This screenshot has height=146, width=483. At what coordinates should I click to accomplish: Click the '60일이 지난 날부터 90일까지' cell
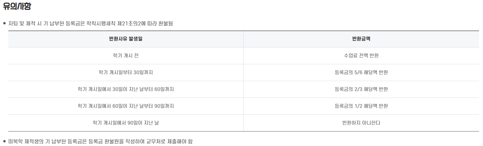[126, 106]
